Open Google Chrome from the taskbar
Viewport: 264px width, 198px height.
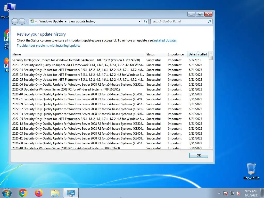coord(23,193)
